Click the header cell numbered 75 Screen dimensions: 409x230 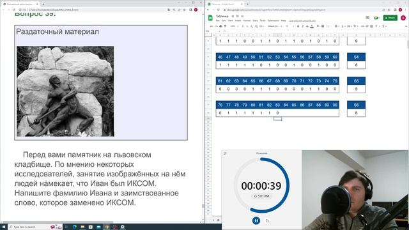coord(335,81)
